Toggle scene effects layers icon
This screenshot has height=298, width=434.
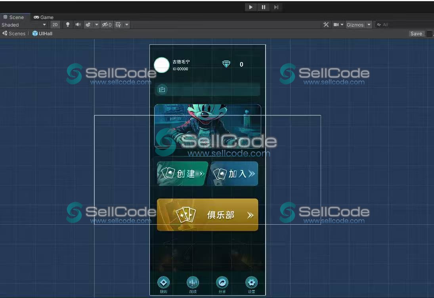point(88,25)
